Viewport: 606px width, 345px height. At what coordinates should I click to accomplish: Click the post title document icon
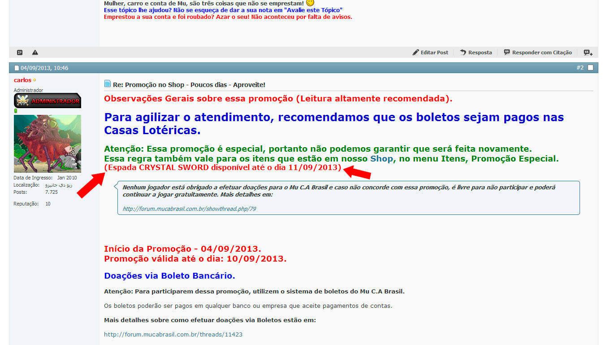tap(108, 84)
